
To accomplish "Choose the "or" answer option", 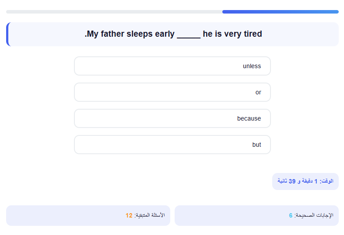I will 172,92.
